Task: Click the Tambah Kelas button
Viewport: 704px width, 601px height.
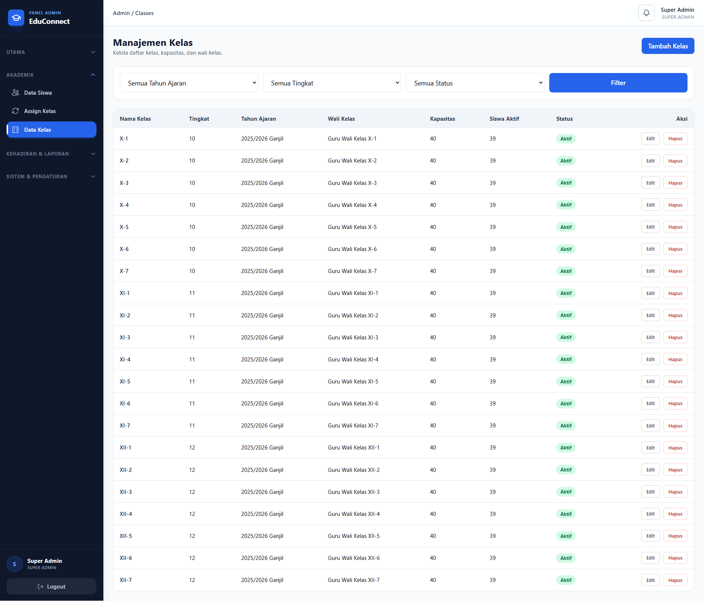Action: tap(668, 46)
